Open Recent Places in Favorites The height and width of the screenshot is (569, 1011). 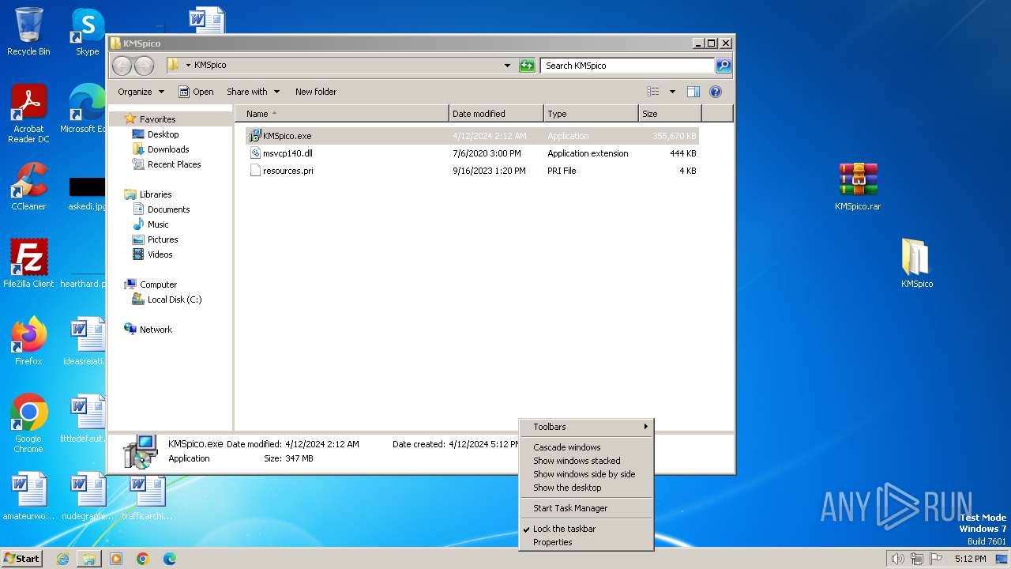click(174, 164)
